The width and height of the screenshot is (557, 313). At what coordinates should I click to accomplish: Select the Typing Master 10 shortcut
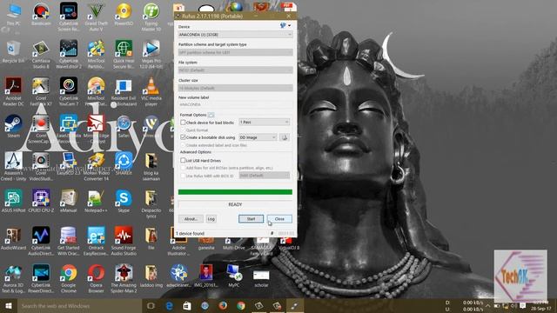(151, 17)
